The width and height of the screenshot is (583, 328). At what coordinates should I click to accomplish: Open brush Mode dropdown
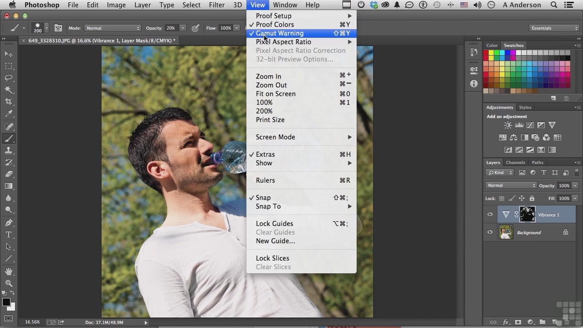tap(113, 28)
